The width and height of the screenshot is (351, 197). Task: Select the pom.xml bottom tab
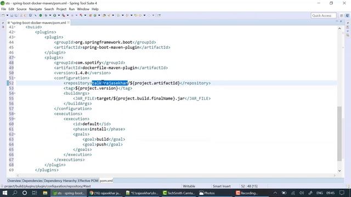click(x=106, y=181)
